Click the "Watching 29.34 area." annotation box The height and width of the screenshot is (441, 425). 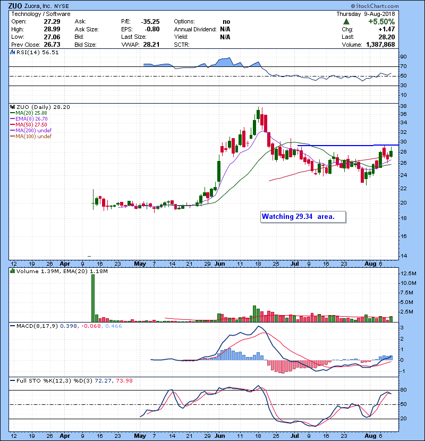coord(303,217)
